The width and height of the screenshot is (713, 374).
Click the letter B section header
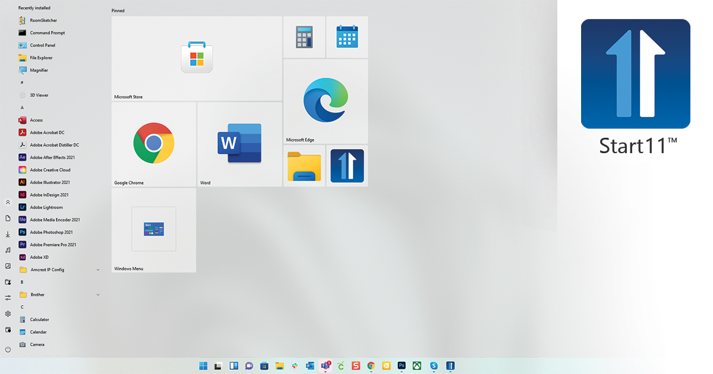(22, 282)
